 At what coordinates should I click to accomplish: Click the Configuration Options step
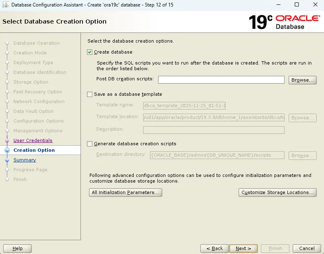coord(39,121)
